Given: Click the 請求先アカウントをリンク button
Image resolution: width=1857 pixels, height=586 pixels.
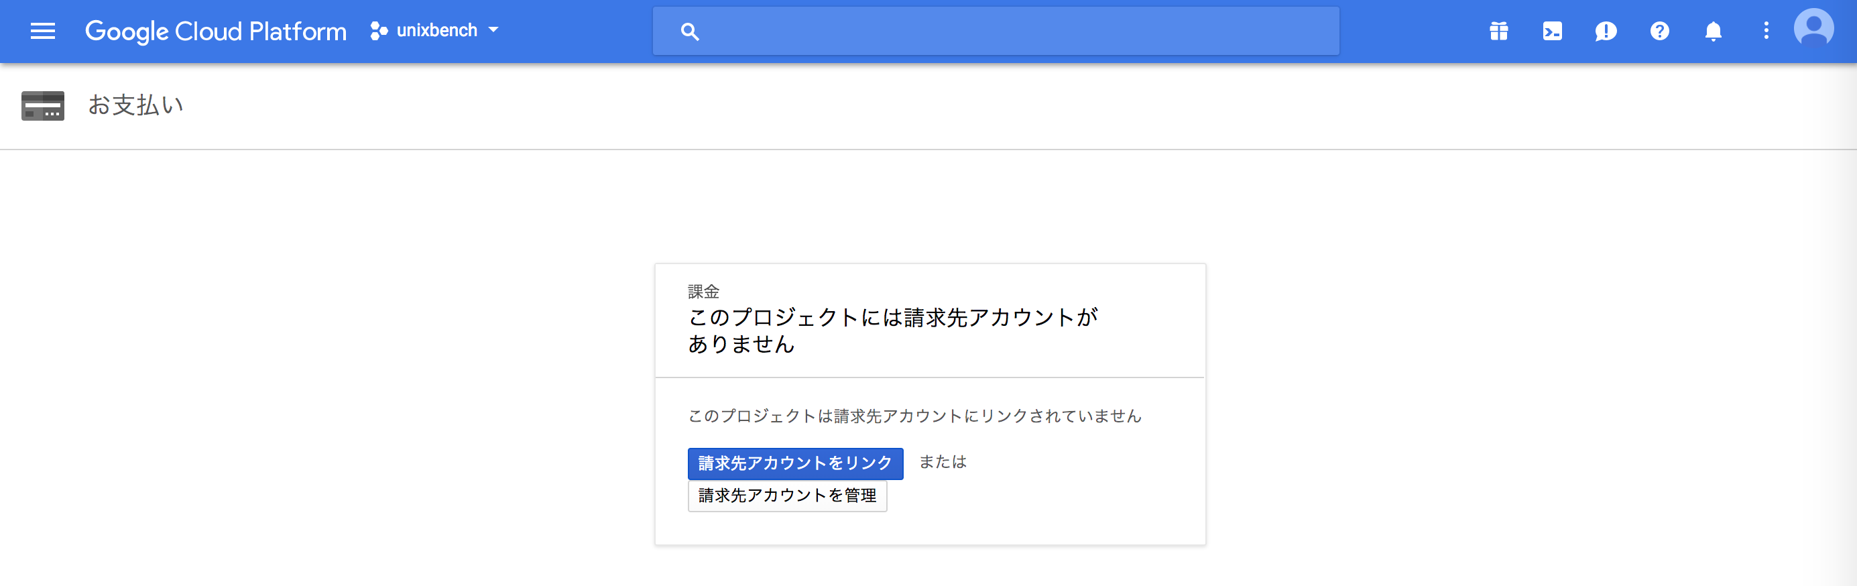Looking at the screenshot, I should point(795,463).
